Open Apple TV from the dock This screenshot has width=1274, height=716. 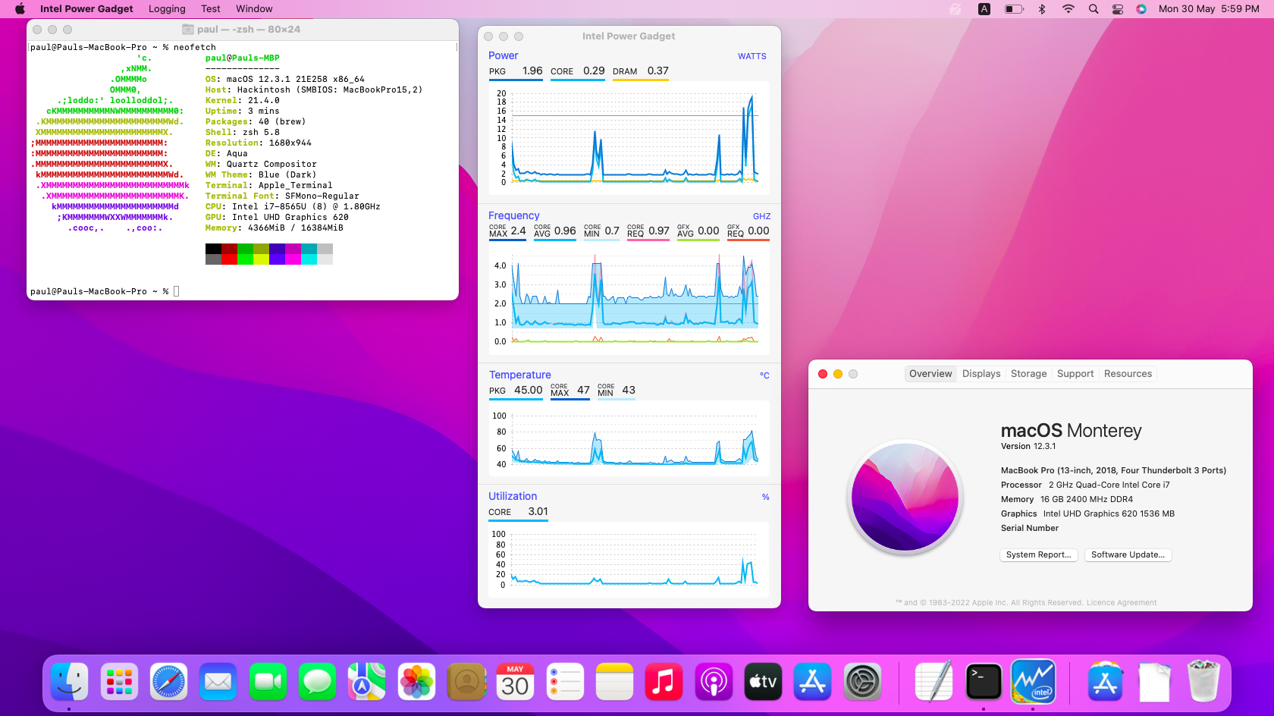[763, 681]
